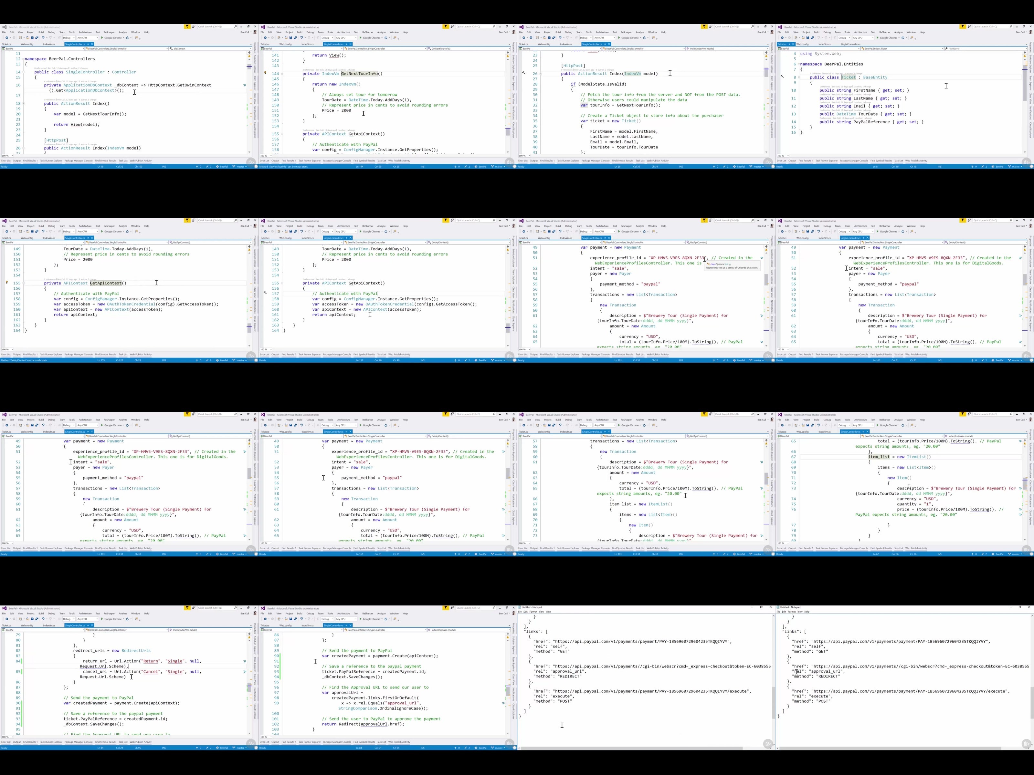
Task: Click Save All in the BeerPal.Entities Ticket window
Action: [812, 38]
